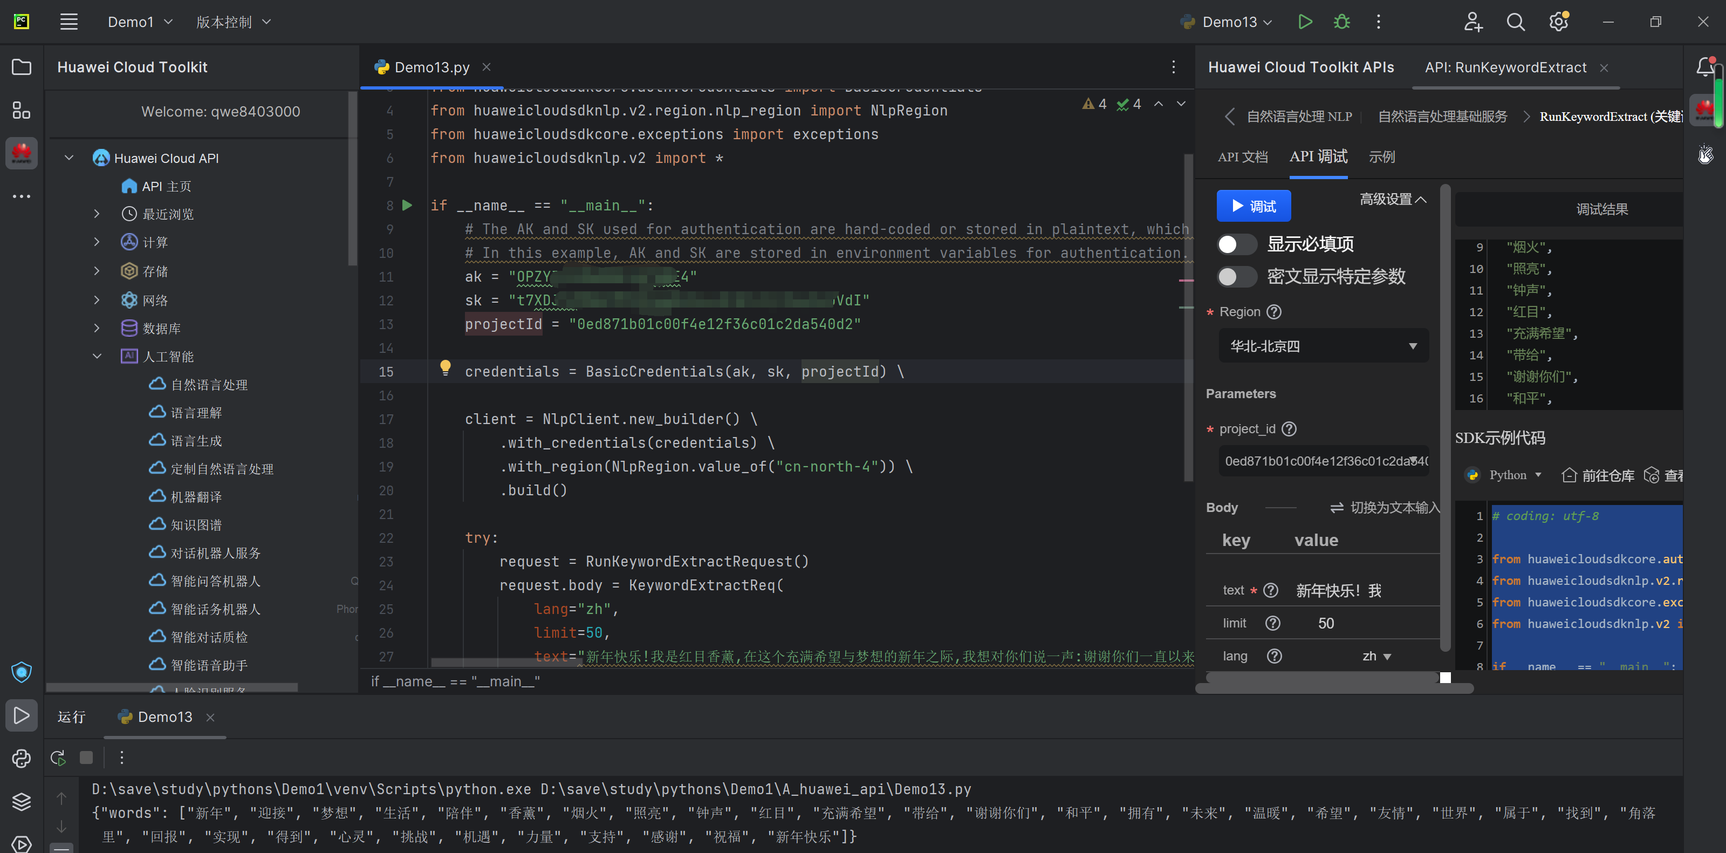This screenshot has width=1726, height=853.
Task: Click the limit value field showing 50
Action: coord(1326,623)
